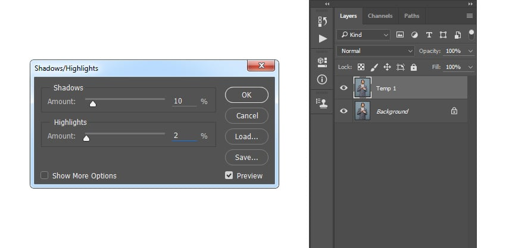Click the Save... button
Screen dimensions: 506x248
pyautogui.click(x=246, y=158)
